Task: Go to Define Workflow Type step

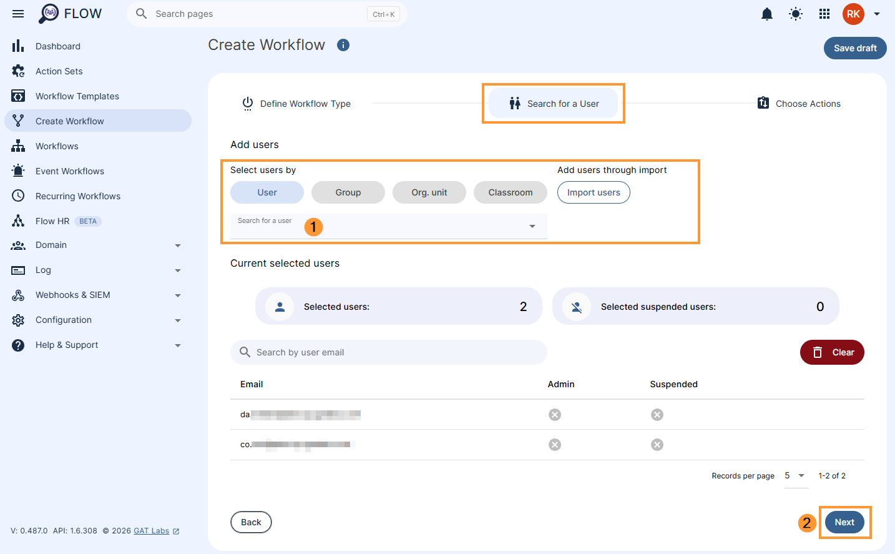Action: [x=296, y=104]
